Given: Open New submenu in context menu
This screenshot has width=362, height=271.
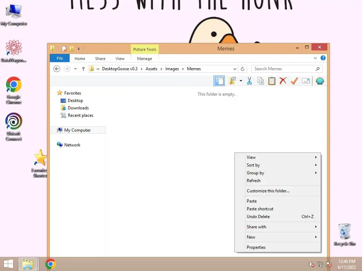Looking at the screenshot, I should coord(278,237).
